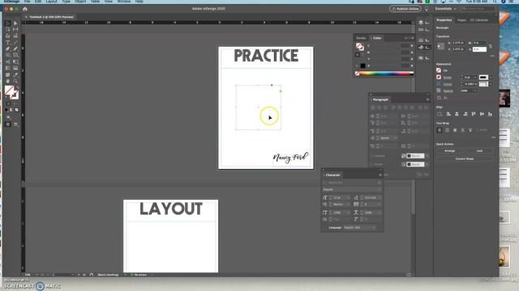Select the Scissors tool
This screenshot has width=519, height=291.
click(8, 61)
